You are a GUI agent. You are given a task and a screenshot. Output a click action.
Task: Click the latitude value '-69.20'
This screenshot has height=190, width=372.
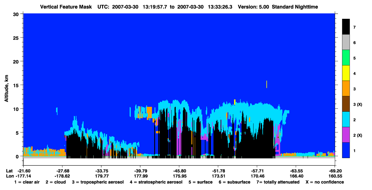(335, 171)
